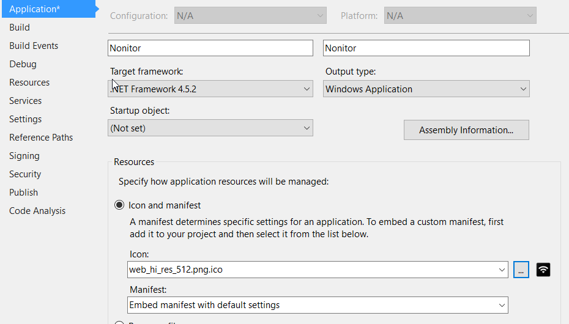Click the default namespace text field

point(426,48)
